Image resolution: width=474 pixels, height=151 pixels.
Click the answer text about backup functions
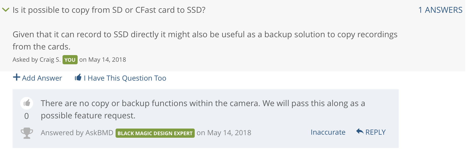pos(203,109)
